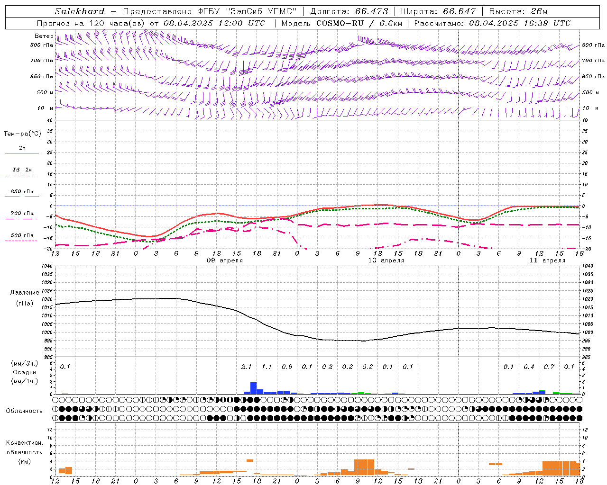The image size is (607, 485).
Task: Select the forecast start '08.04.2025 12:00 UTC'
Action: (x=214, y=23)
